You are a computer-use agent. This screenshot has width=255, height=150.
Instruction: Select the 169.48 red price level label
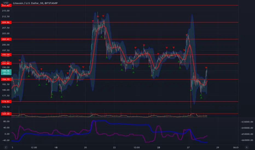click(6, 114)
